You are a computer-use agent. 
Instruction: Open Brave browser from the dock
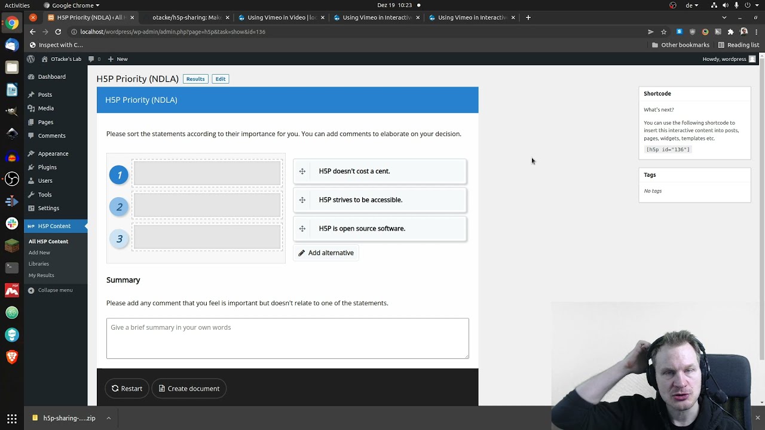click(x=12, y=357)
